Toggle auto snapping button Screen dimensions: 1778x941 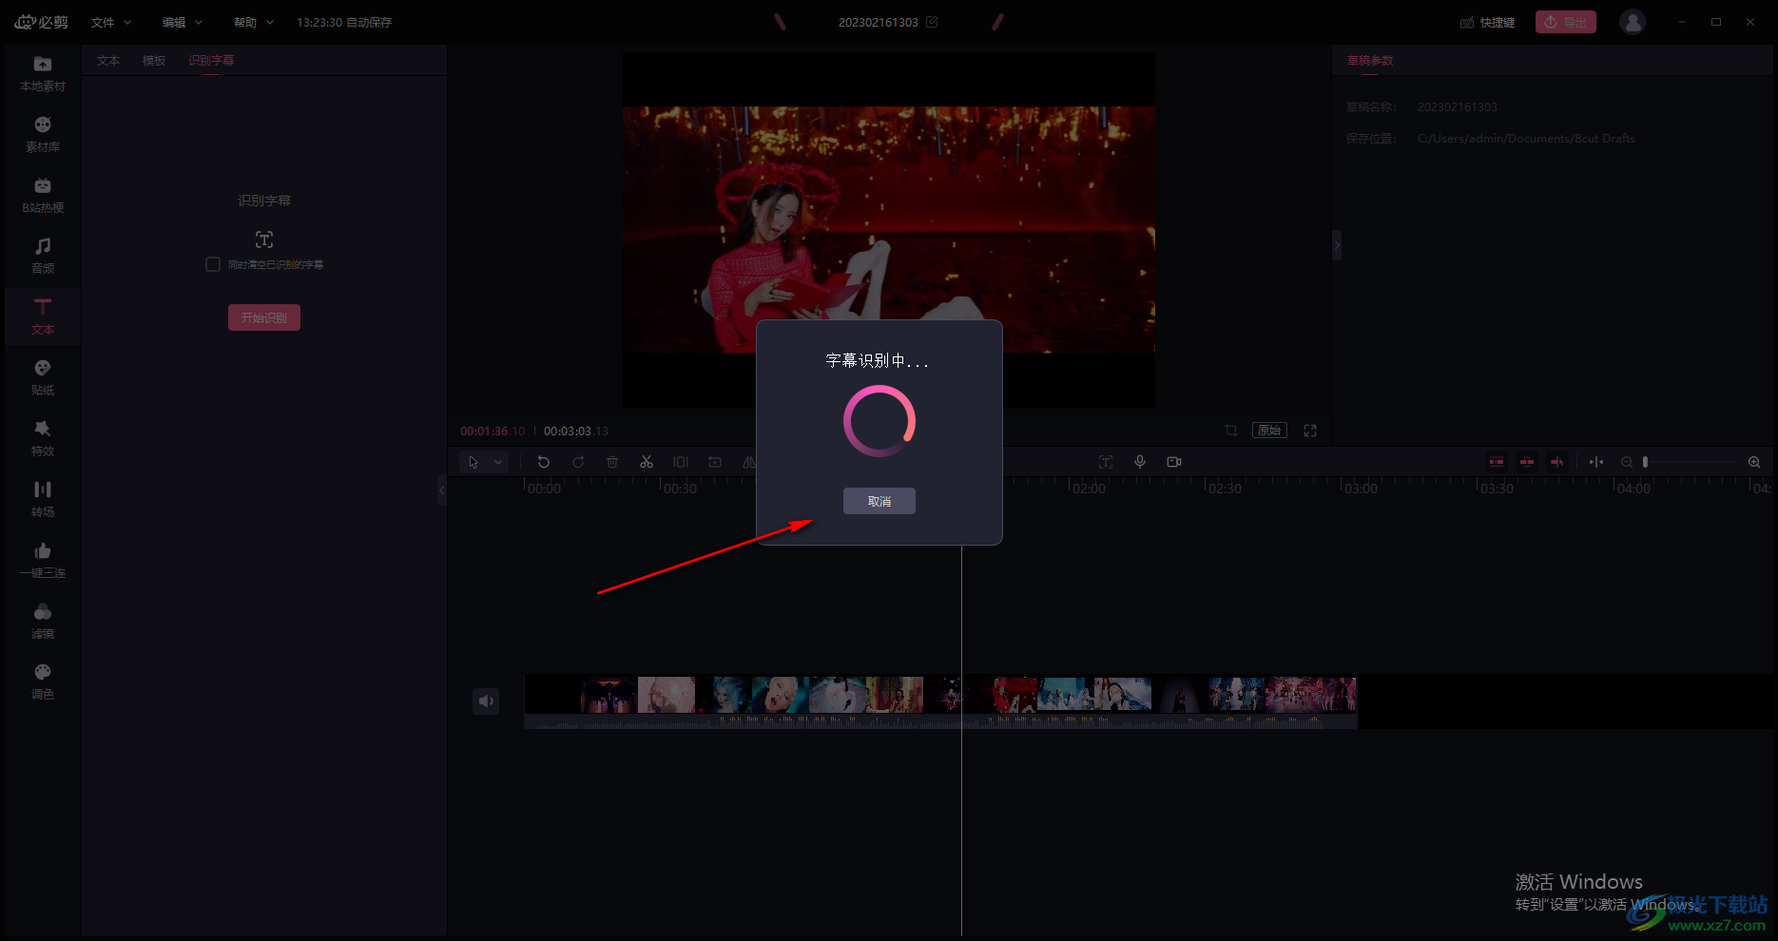(x=1527, y=462)
